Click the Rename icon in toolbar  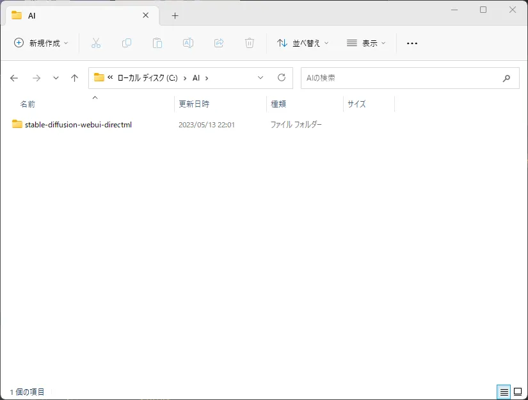(x=188, y=43)
